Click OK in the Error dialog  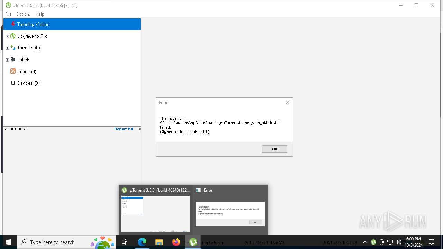[x=274, y=149]
